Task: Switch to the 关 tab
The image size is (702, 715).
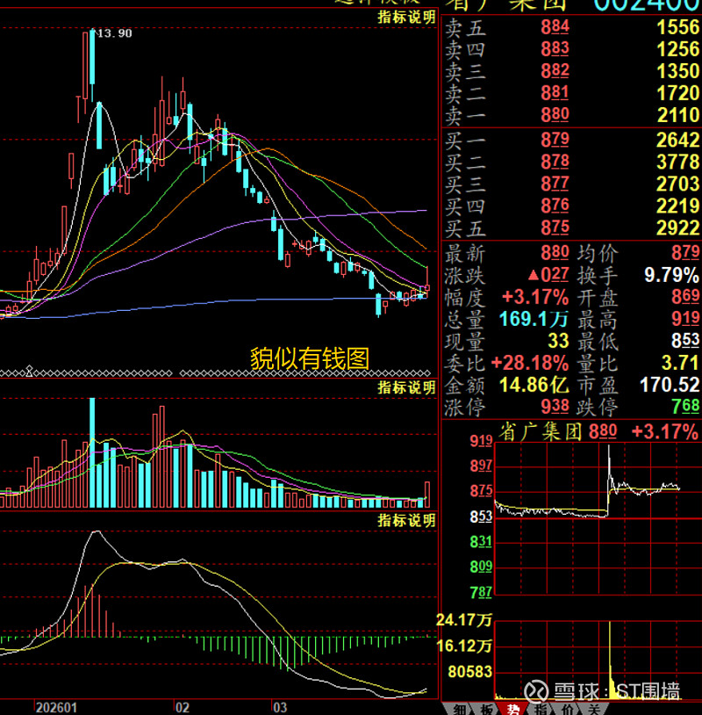Action: 594,710
